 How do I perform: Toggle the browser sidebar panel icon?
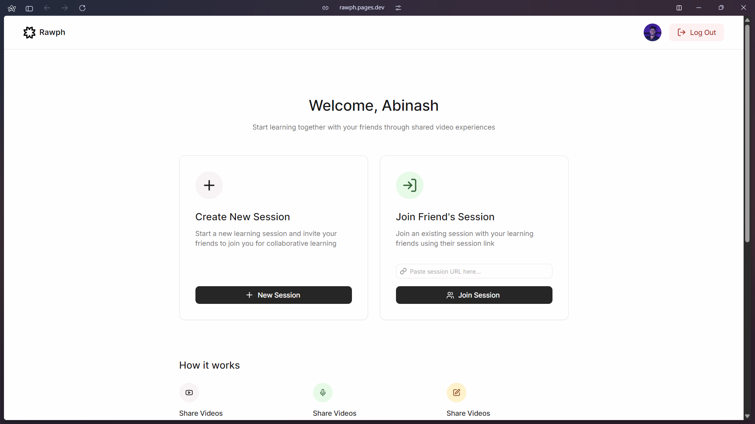(29, 8)
